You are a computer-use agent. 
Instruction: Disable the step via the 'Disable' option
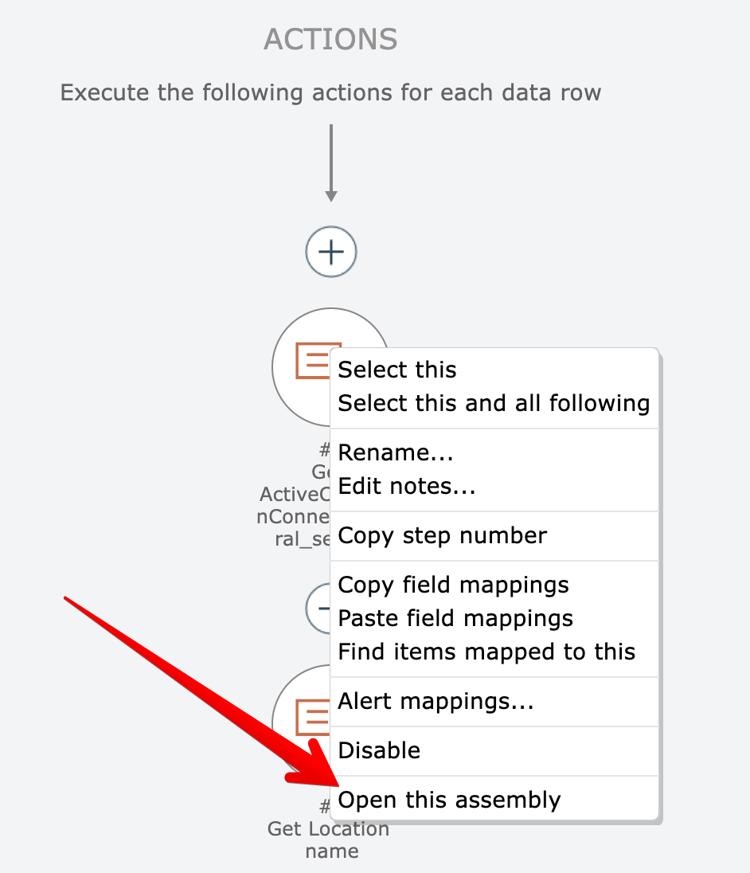pyautogui.click(x=379, y=750)
